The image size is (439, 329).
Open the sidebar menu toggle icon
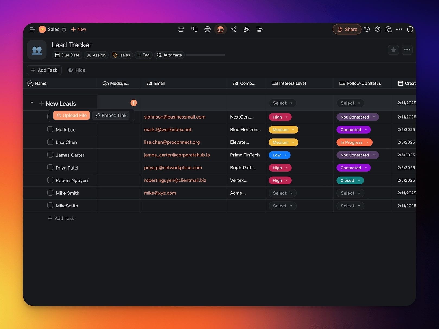[32, 29]
